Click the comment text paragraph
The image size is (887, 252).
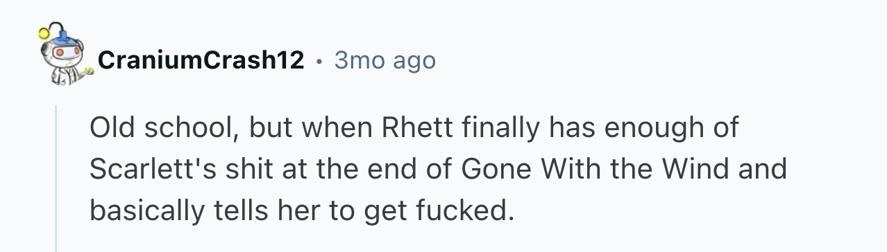coord(438,169)
